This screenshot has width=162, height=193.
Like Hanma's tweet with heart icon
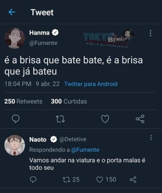pos(105,119)
